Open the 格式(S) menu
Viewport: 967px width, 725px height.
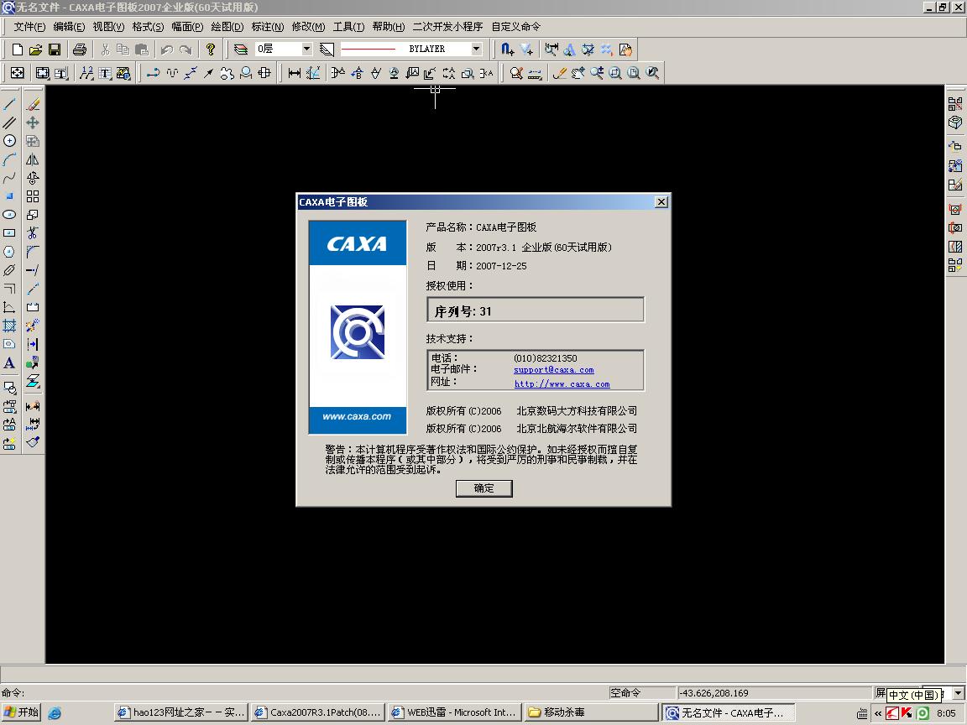coord(148,27)
